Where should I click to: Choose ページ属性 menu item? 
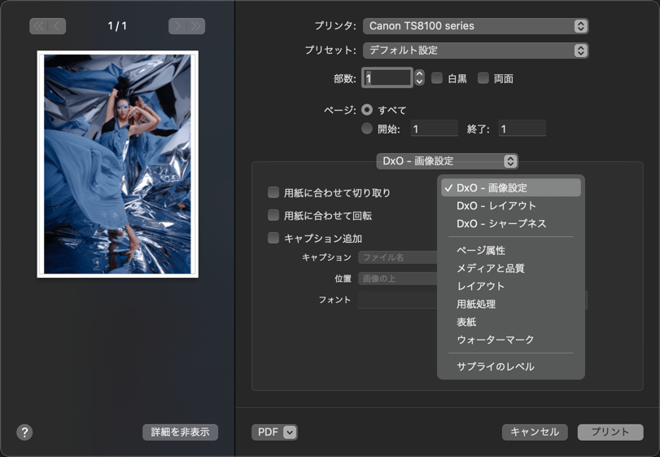[511, 250]
